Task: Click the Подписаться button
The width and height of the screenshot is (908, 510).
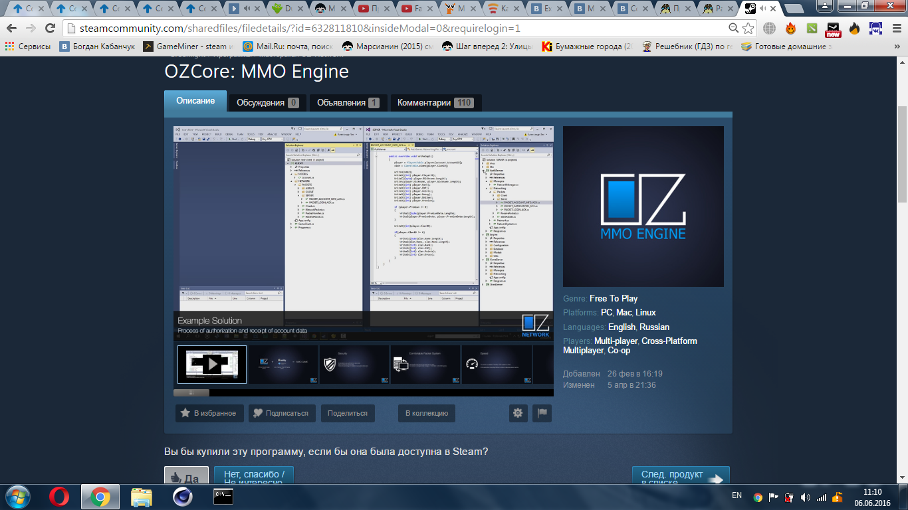Action: [x=282, y=413]
